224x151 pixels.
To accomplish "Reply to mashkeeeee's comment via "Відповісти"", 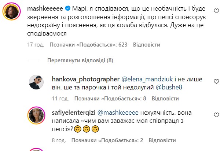I will tap(147, 45).
